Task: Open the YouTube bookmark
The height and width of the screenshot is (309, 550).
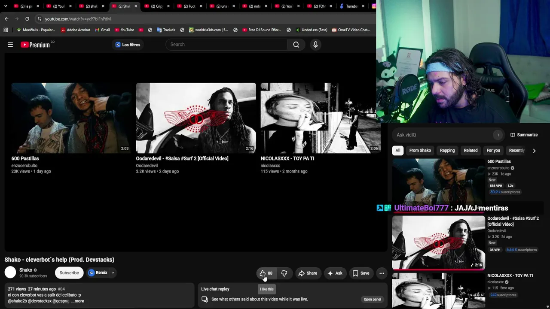Action: click(x=124, y=30)
